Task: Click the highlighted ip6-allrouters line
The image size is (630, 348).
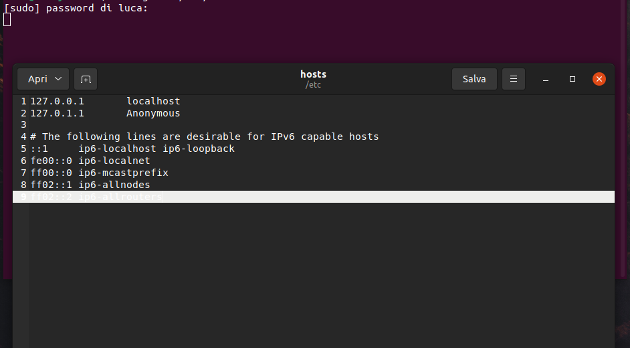Action: coord(120,197)
